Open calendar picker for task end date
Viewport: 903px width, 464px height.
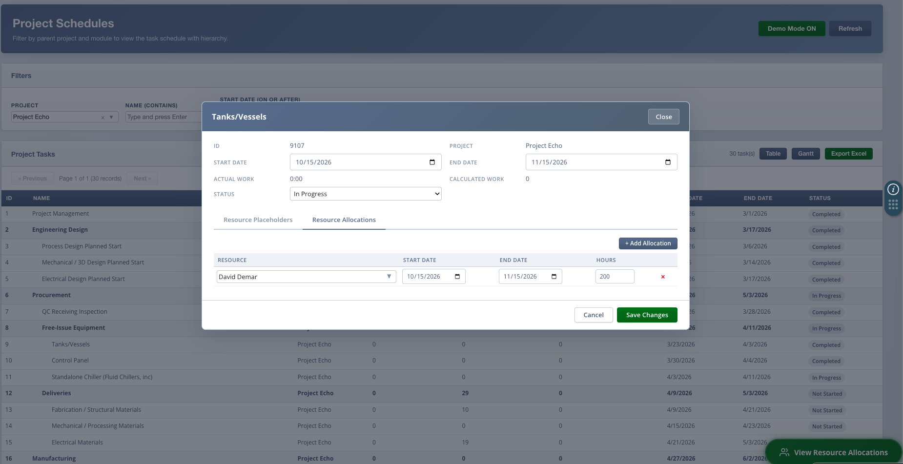[668, 162]
